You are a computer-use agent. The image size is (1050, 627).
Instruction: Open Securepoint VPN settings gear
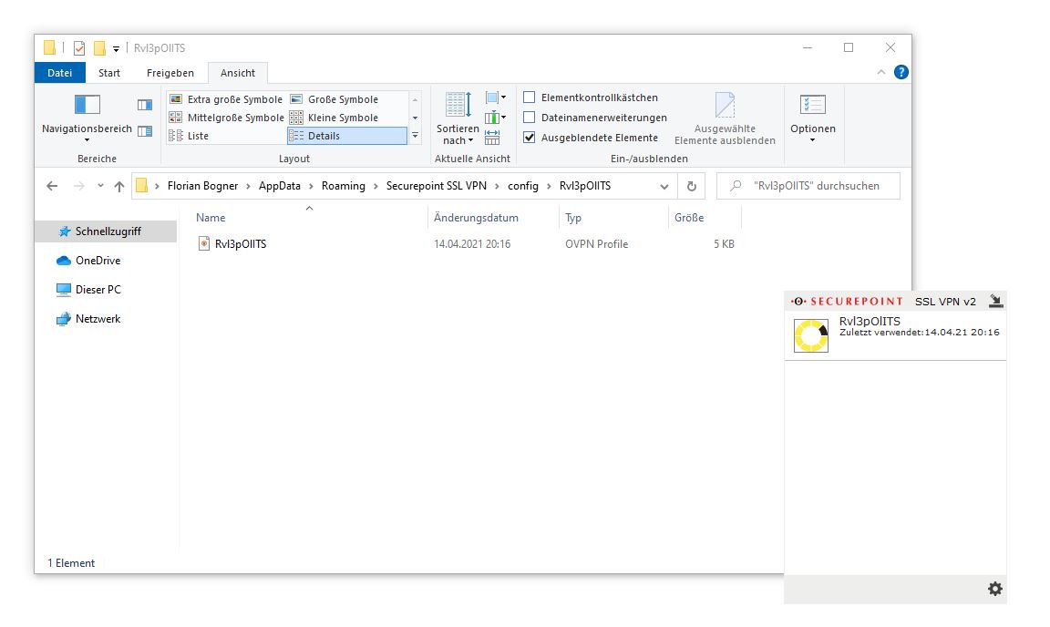[x=994, y=590]
